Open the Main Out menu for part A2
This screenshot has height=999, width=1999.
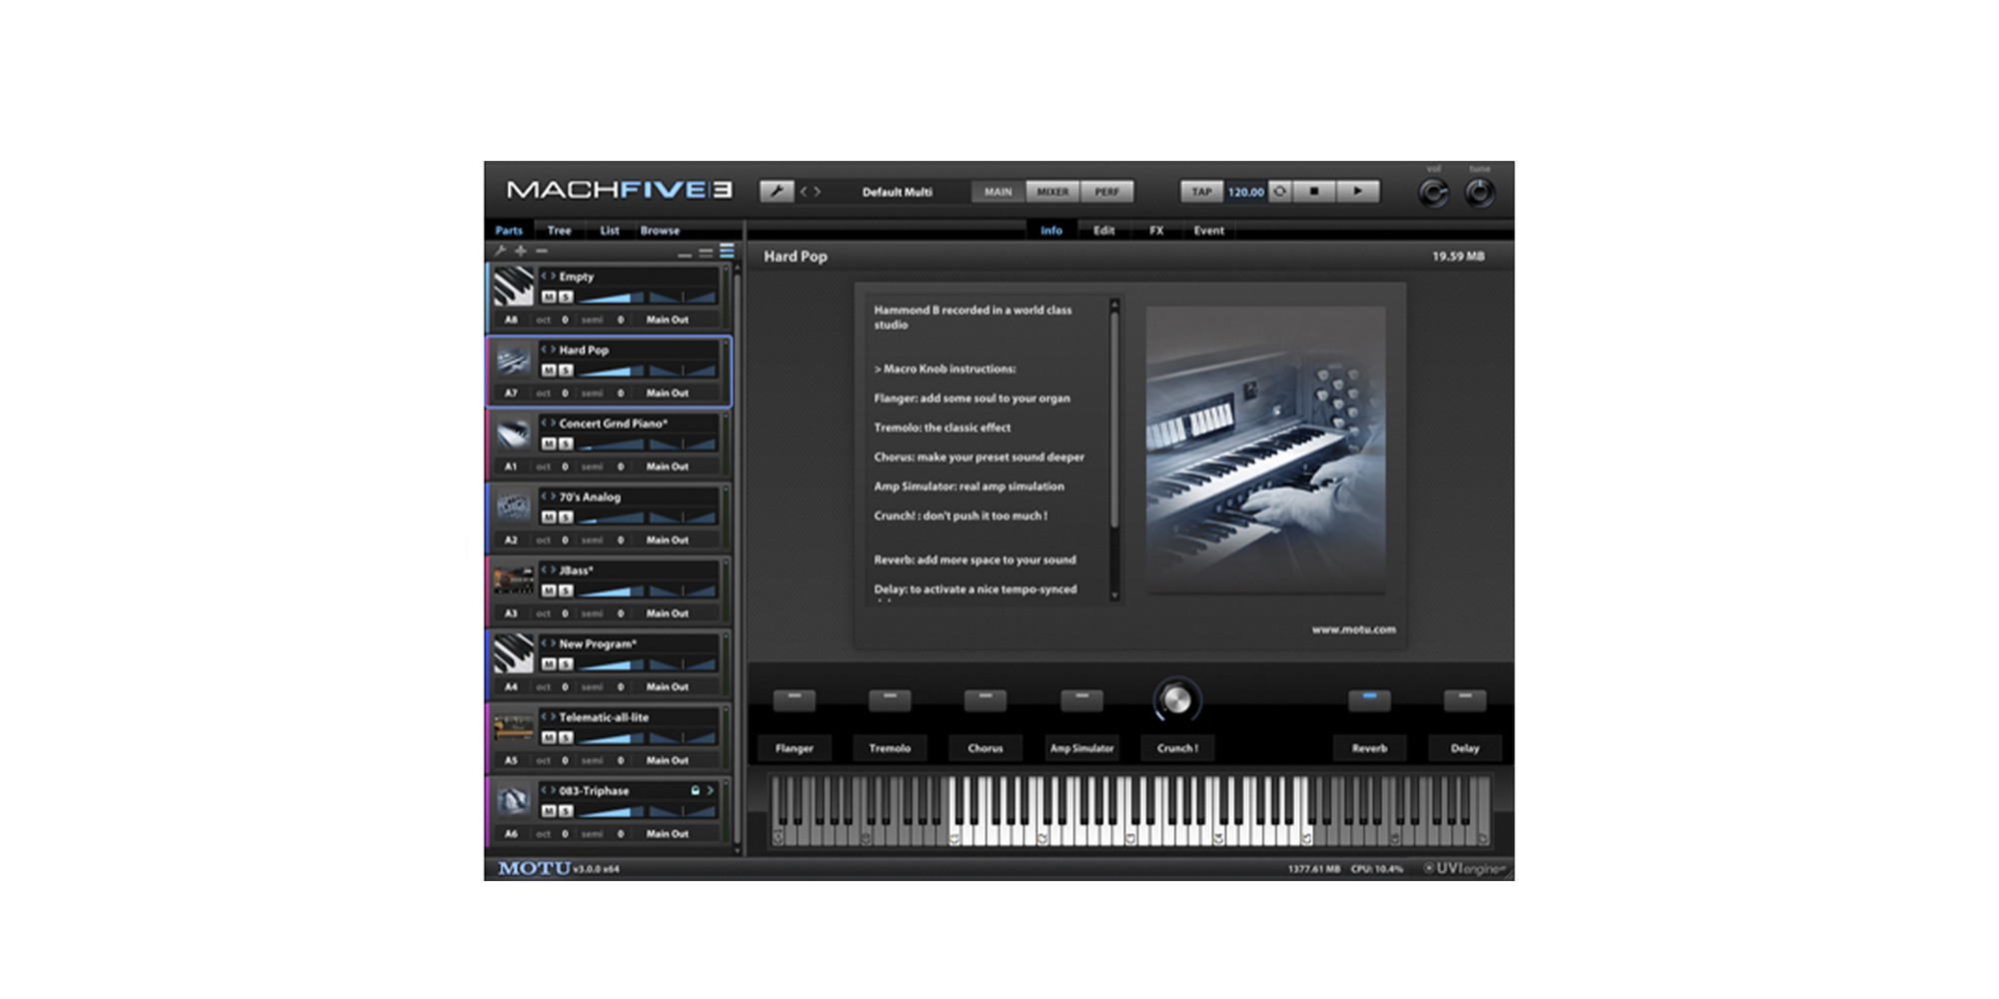668,540
